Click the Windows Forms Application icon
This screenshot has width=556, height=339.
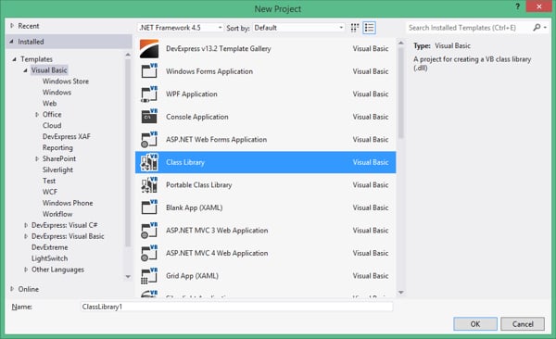(149, 71)
